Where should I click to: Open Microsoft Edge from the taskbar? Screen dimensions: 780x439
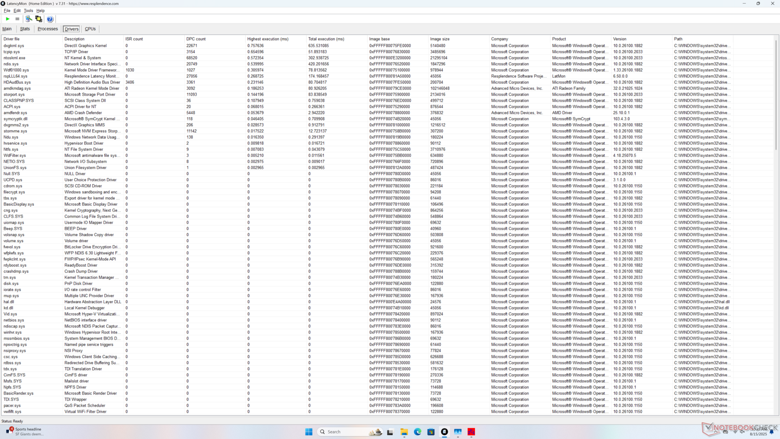click(417, 432)
